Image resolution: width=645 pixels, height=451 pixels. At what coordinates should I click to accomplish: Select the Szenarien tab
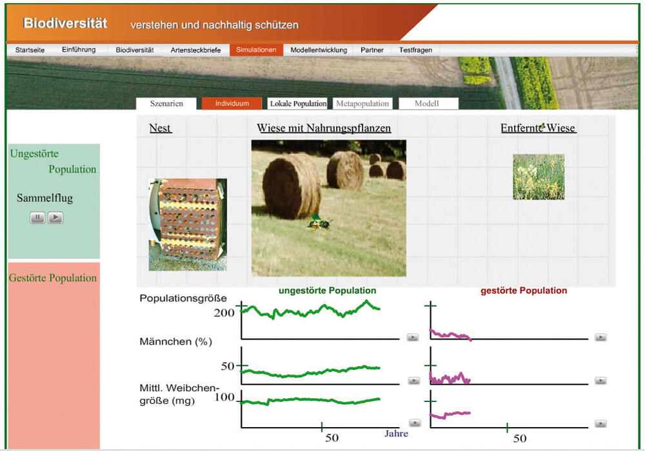pyautogui.click(x=166, y=104)
